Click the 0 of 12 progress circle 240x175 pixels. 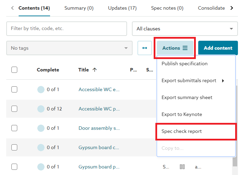coord(41,109)
